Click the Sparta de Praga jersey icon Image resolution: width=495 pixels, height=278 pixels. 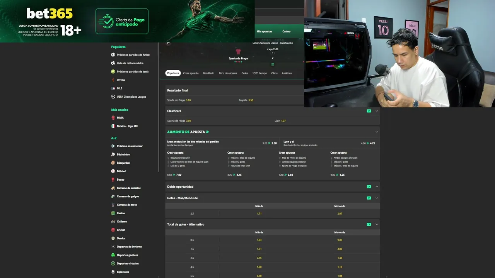click(238, 51)
